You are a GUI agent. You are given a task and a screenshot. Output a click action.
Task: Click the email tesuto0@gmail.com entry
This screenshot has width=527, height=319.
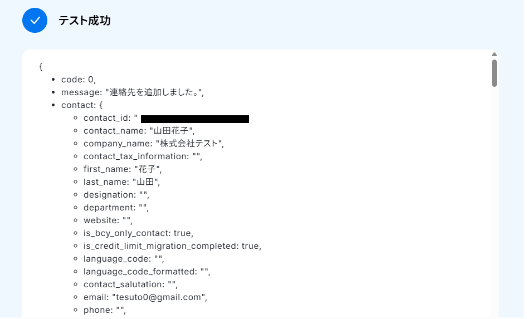click(146, 298)
